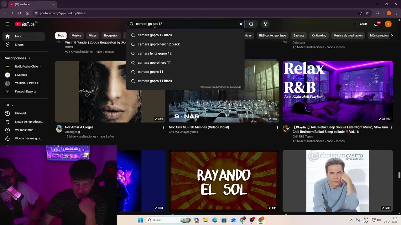Open Historial in the sidebar
The image size is (401, 225).
click(24, 113)
